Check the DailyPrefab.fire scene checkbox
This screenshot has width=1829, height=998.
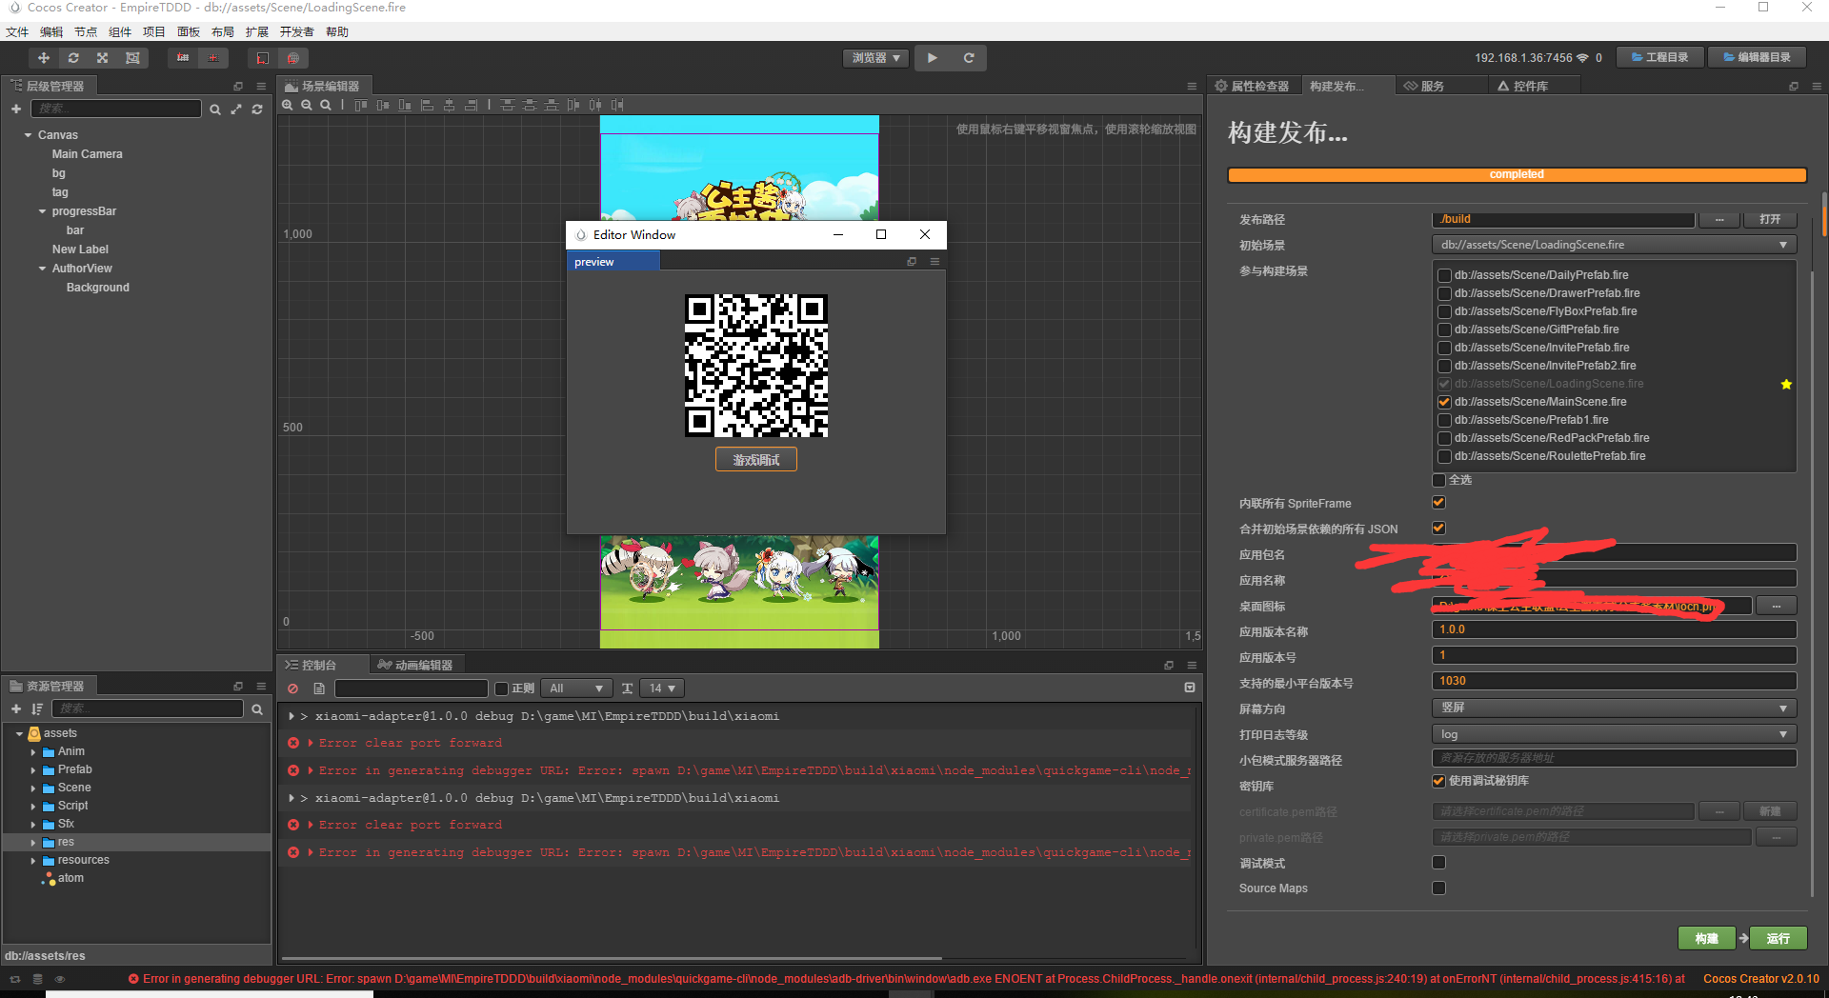click(1444, 275)
